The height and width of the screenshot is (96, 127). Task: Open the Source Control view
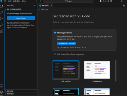point(2,19)
